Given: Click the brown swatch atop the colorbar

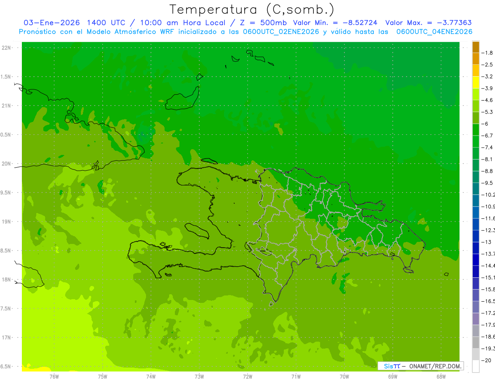Looking at the screenshot, I should [x=476, y=47].
